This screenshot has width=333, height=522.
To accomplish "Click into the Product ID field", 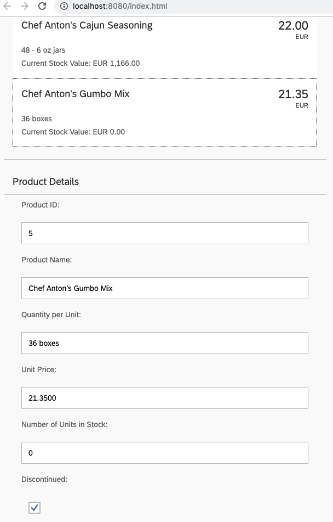I will coord(164,233).
